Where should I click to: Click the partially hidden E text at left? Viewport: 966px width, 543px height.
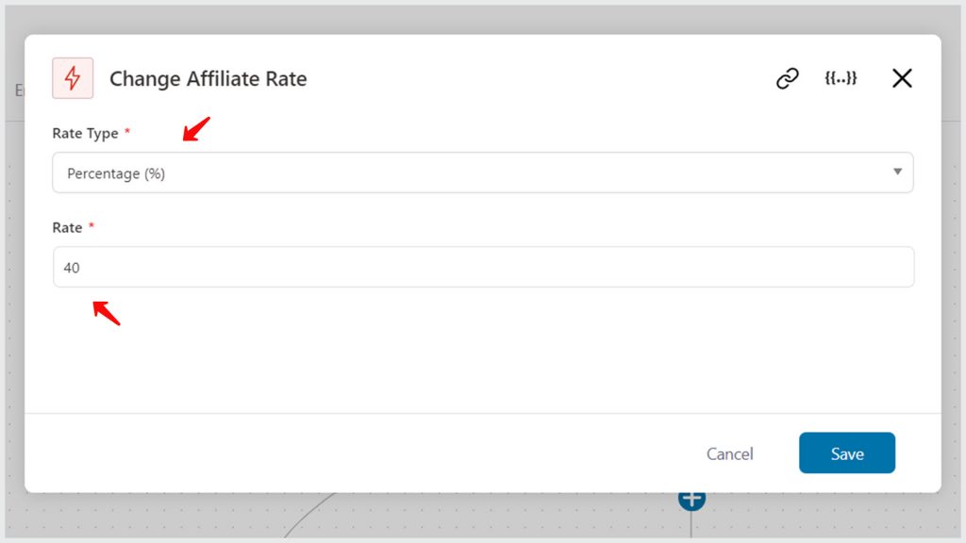(19, 90)
